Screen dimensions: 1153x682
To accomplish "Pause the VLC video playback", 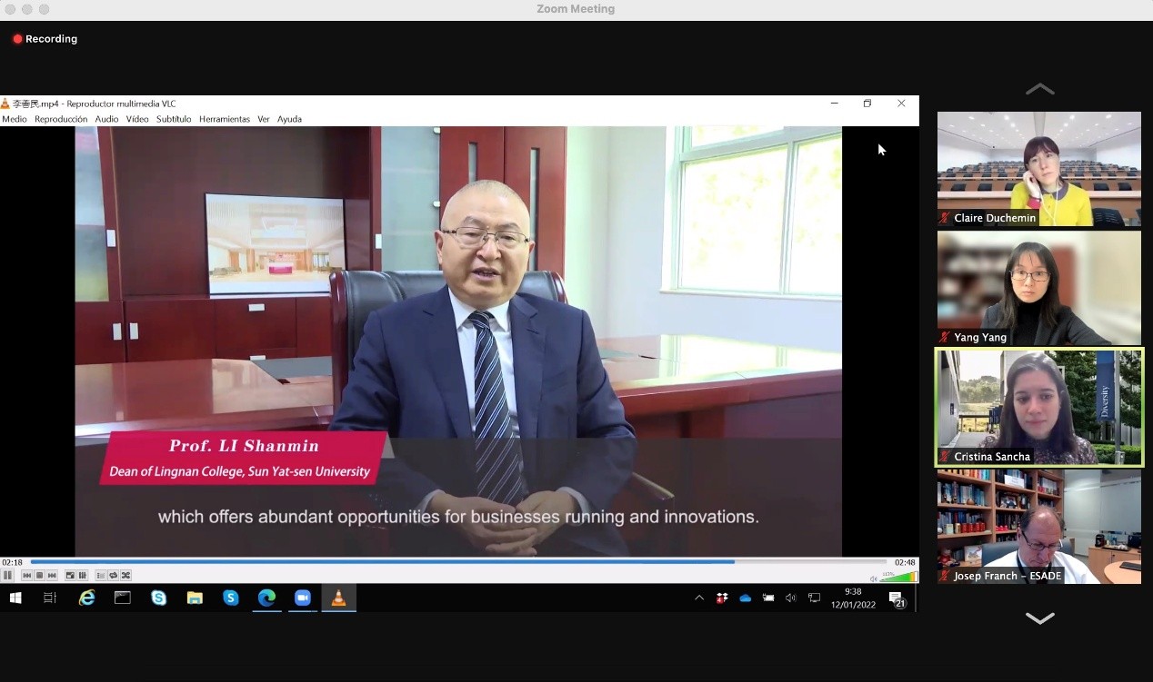I will [x=7, y=576].
